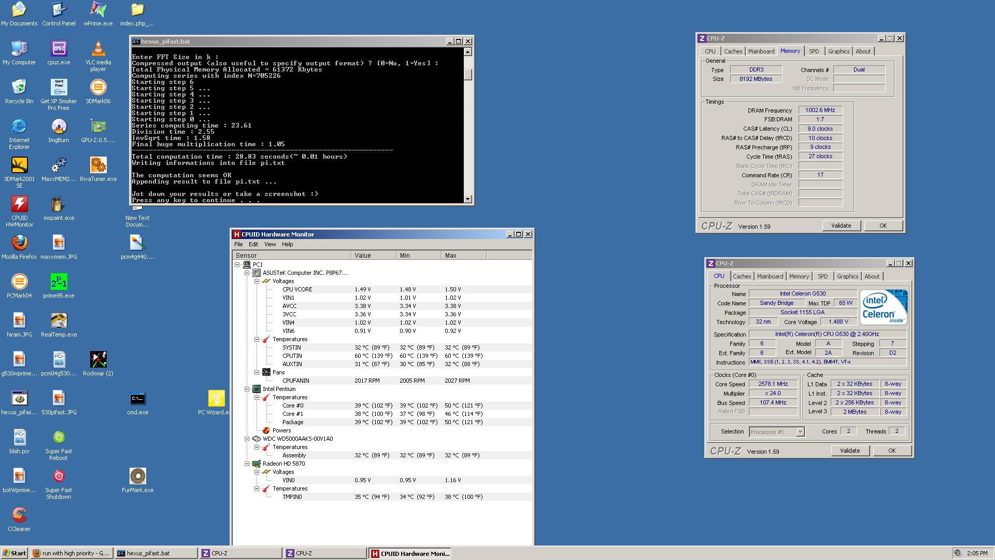Open the CCleaner desktop icon
Screen dimensions: 995x560
19,519
